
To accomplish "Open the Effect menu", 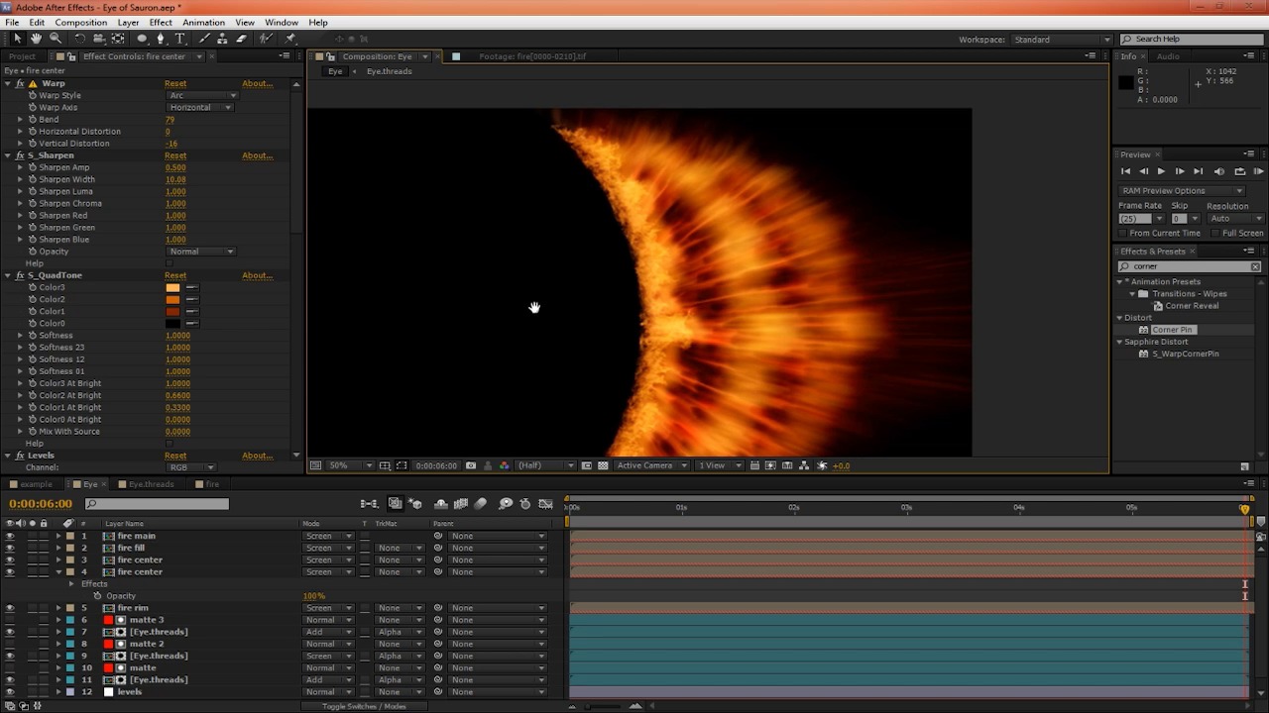I will [x=161, y=22].
